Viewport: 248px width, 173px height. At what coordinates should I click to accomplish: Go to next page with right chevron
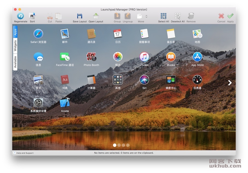click(x=230, y=83)
